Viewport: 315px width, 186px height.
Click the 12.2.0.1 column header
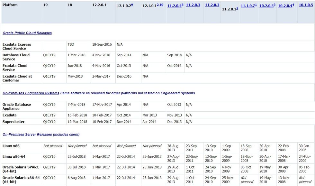99,5
